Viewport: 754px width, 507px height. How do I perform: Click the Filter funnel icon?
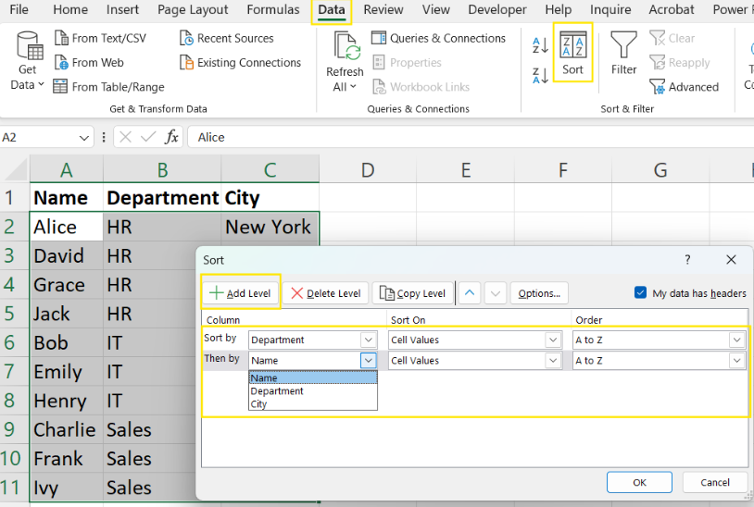tap(623, 46)
